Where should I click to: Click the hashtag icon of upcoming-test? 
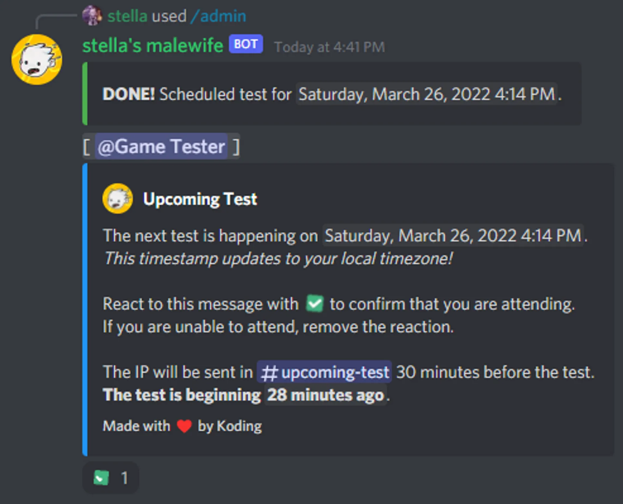click(x=269, y=372)
